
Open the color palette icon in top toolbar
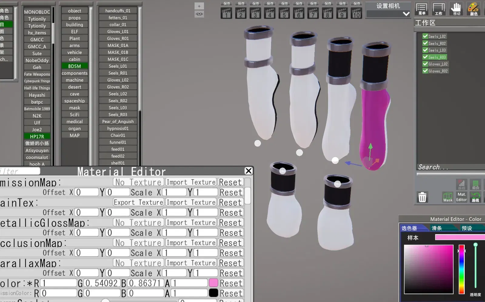473,9
